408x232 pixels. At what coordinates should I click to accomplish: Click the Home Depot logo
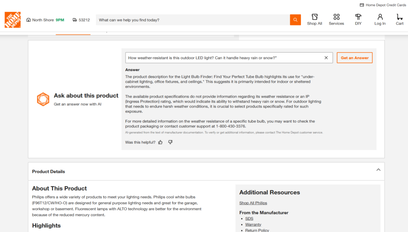[12, 19]
